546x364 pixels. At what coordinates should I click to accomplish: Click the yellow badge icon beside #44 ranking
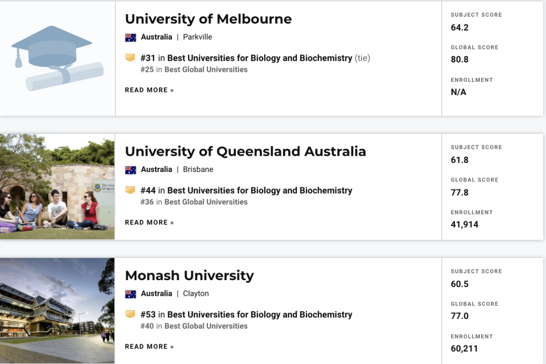click(x=130, y=190)
